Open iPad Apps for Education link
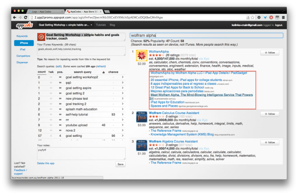This screenshot has height=195, width=298. [168, 102]
